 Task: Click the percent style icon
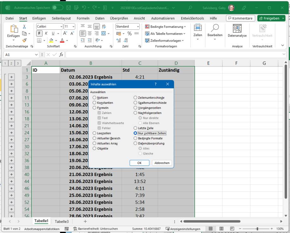pos(129,33)
